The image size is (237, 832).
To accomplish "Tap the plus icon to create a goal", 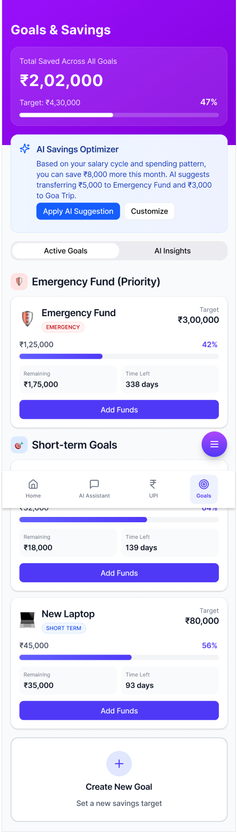I will coord(119,763).
